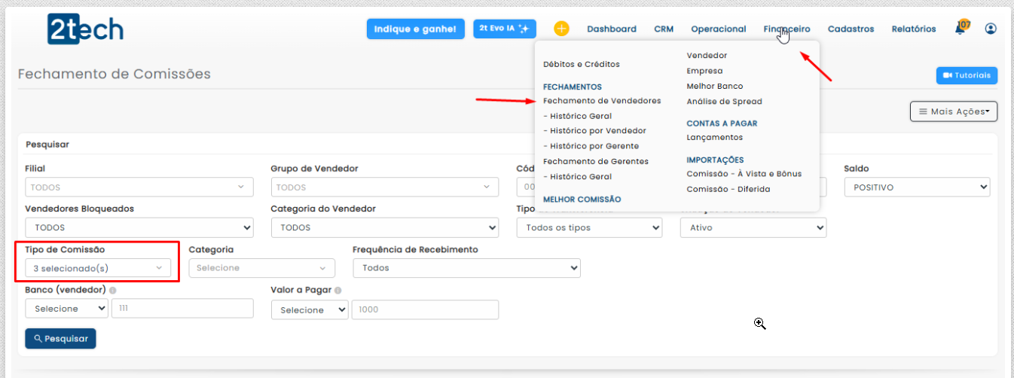Open Comissão - Diferida import link

[728, 189]
